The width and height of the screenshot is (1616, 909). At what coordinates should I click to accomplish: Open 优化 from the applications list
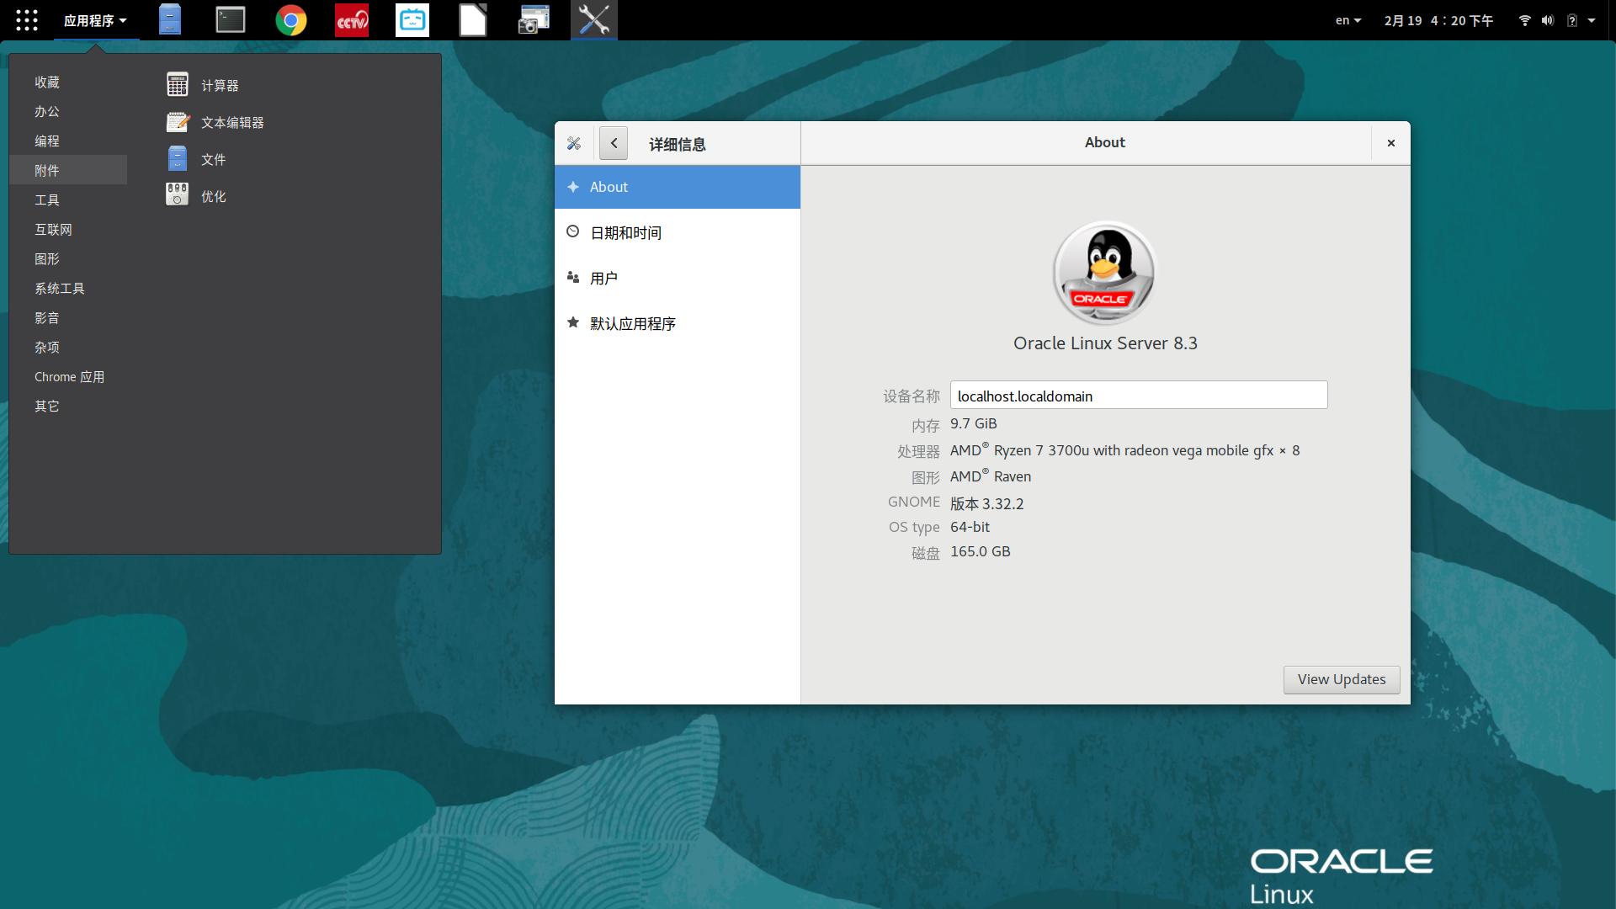(x=213, y=196)
